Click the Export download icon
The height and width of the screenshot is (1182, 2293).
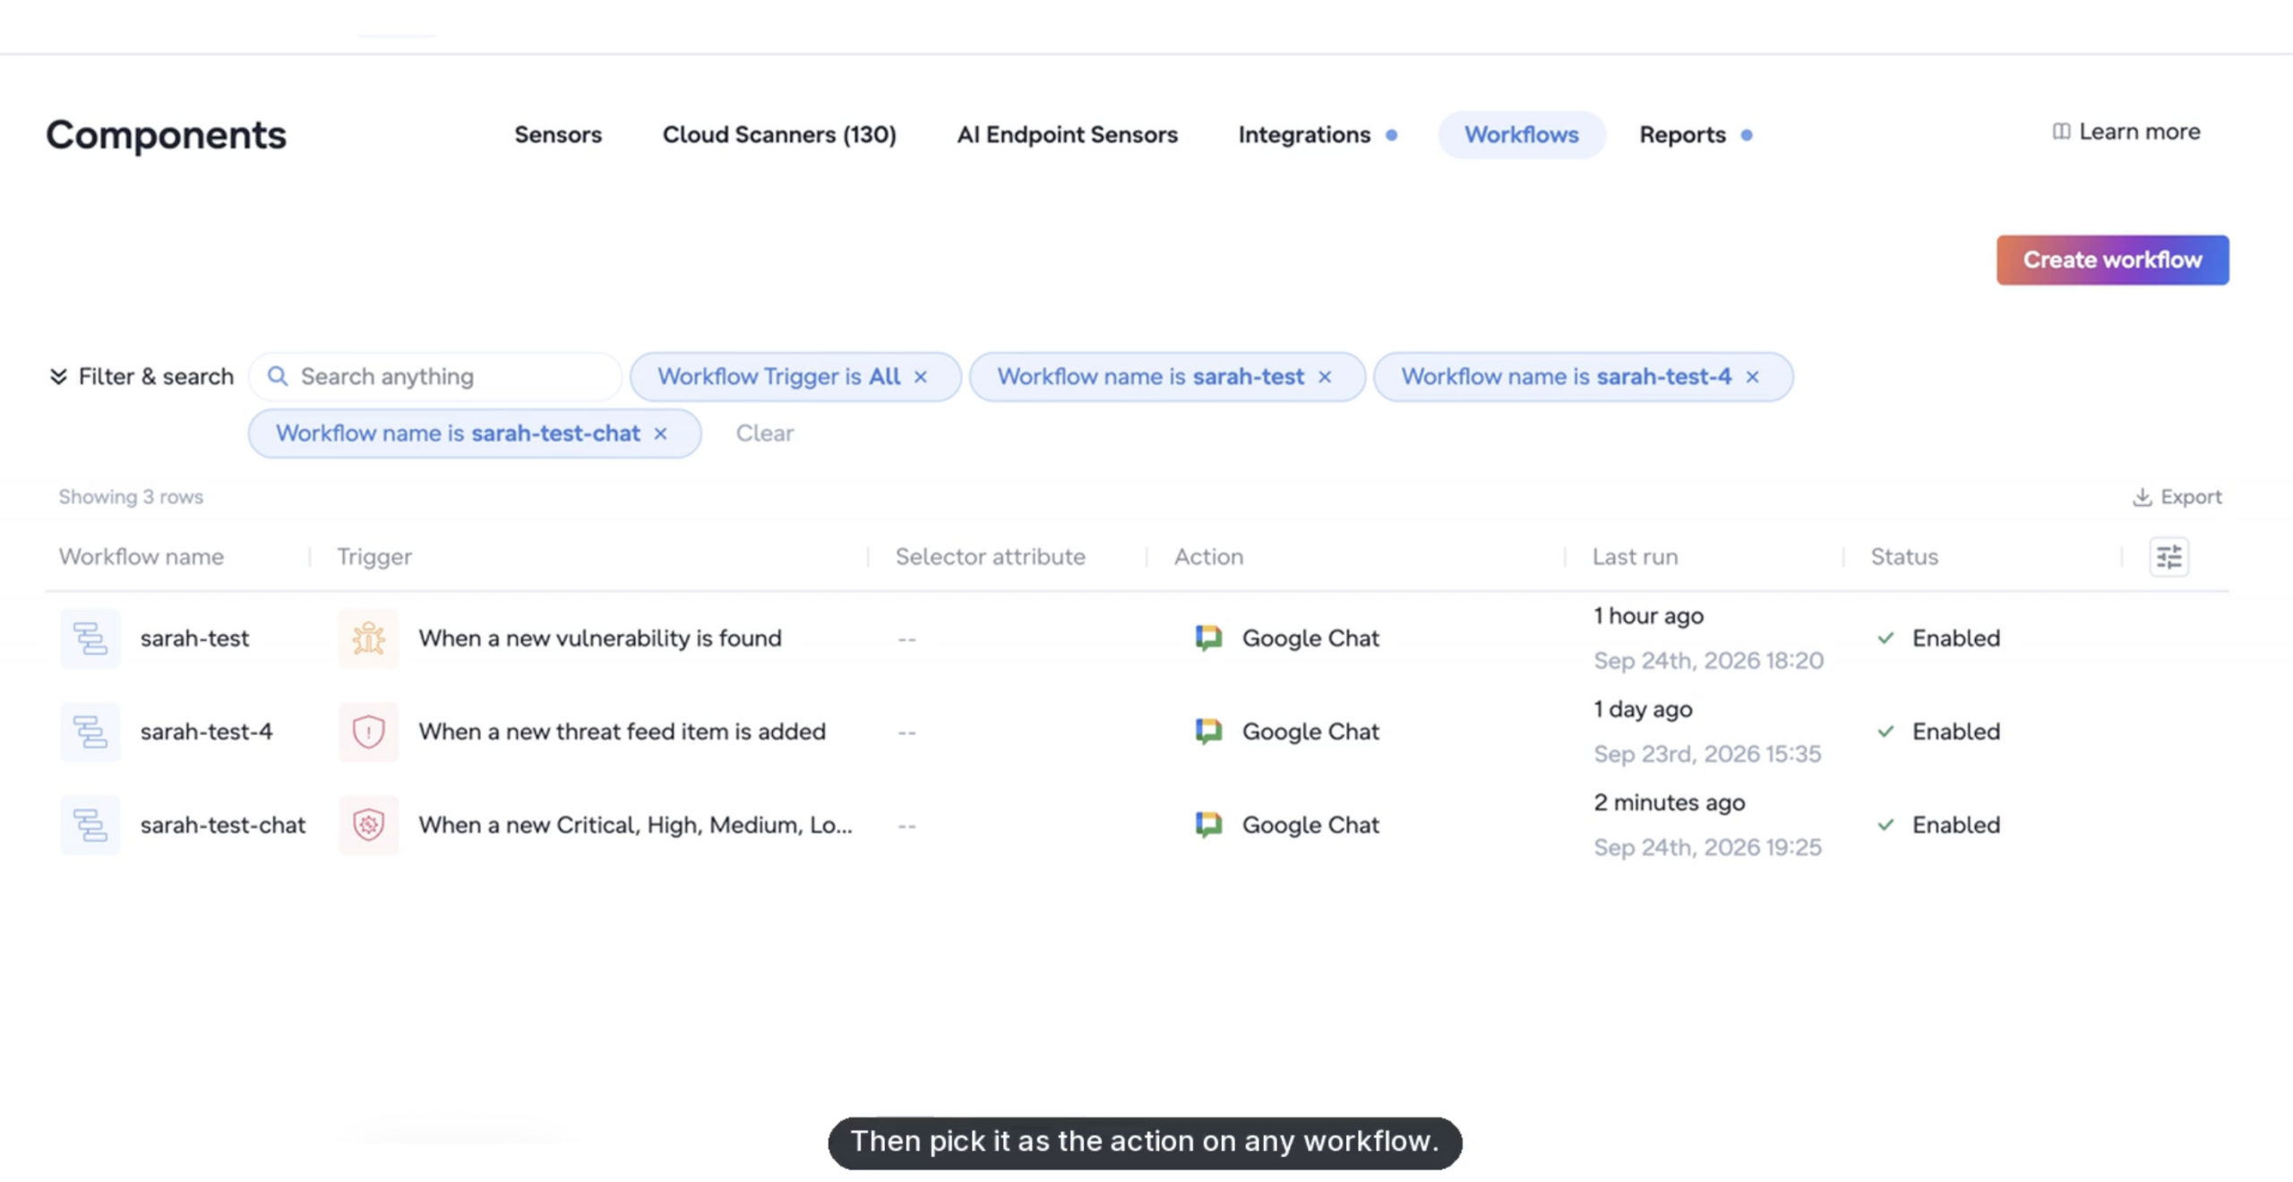[x=2142, y=497]
